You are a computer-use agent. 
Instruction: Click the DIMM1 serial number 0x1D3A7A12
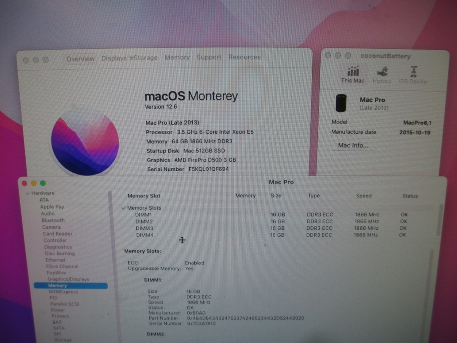click(201, 324)
